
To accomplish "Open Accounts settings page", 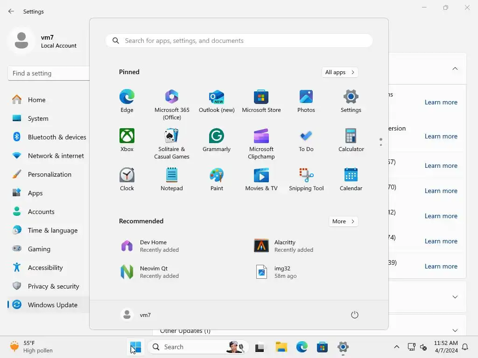I will click(49, 212).
